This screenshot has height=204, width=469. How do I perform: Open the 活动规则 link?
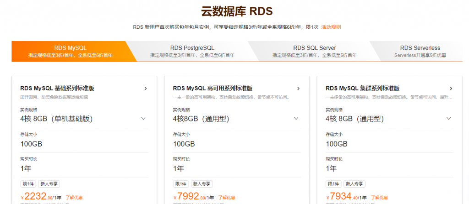tap(331, 27)
